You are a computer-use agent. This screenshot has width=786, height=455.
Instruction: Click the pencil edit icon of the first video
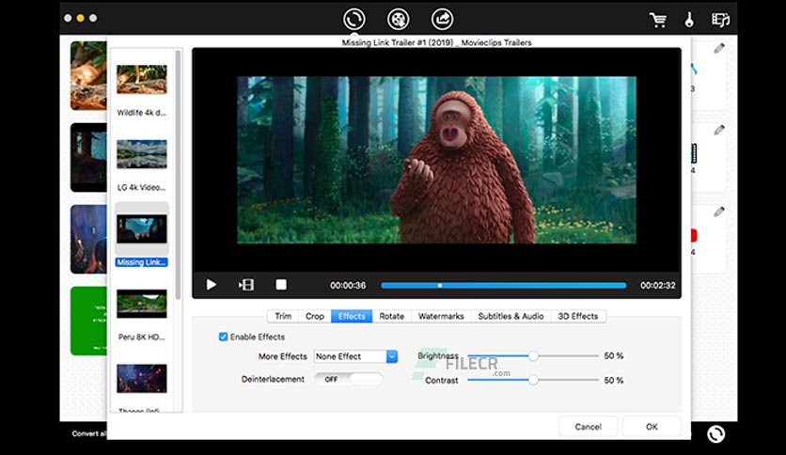(719, 49)
